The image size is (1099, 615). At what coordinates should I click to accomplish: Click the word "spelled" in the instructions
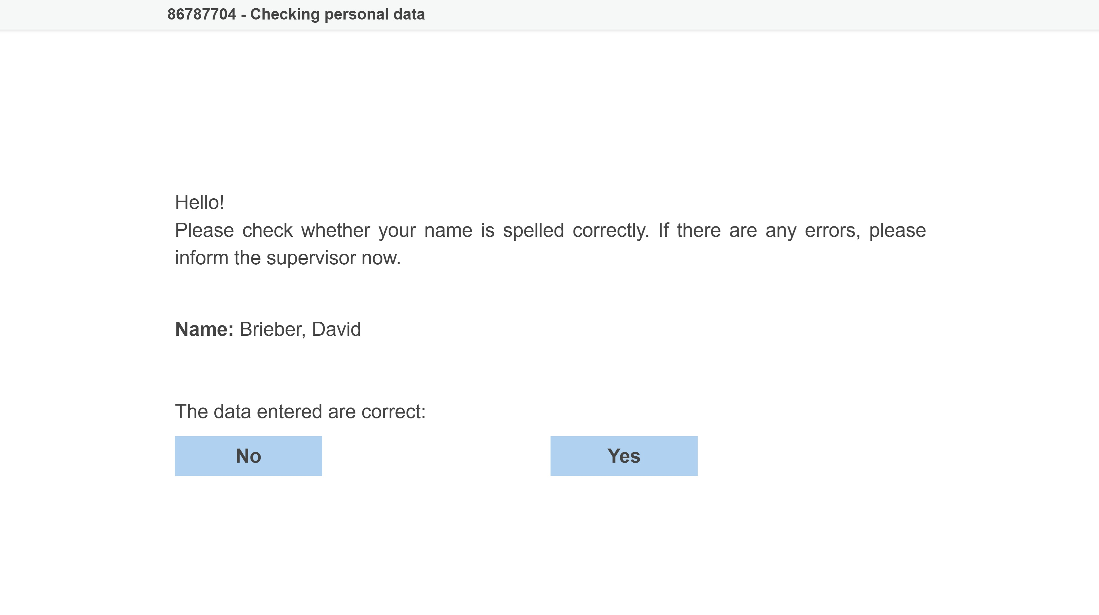pyautogui.click(x=533, y=230)
